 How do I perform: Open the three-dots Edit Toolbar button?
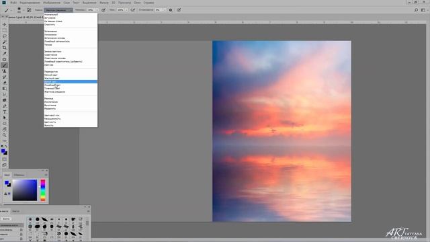5,140
